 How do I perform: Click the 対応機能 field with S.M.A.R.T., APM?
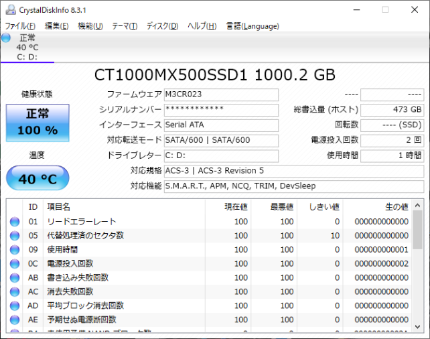click(x=294, y=186)
